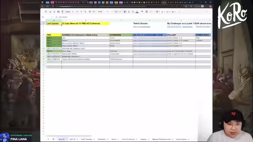Open horizontal align options
253x142 pixels.
[x=158, y=12]
